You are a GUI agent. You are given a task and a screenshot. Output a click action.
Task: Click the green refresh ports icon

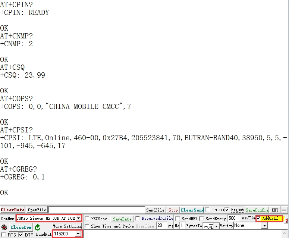point(37,227)
